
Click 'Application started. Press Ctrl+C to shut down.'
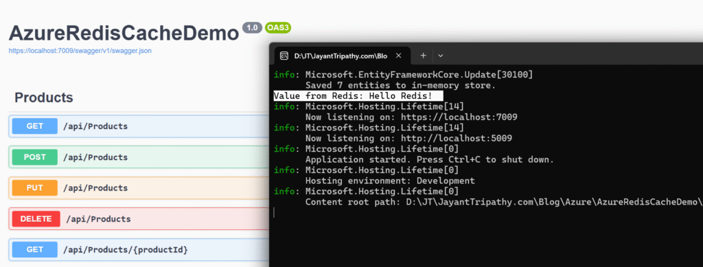[430, 159]
